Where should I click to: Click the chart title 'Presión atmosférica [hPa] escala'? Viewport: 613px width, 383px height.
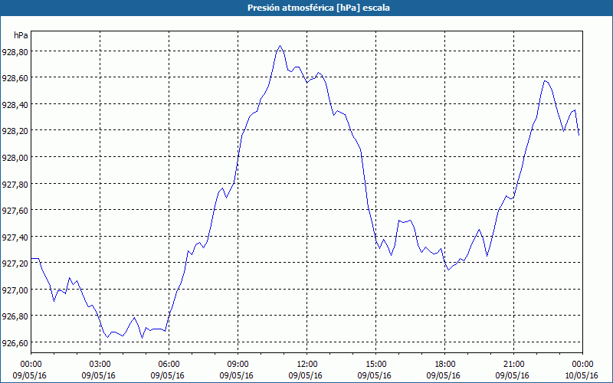(318, 8)
